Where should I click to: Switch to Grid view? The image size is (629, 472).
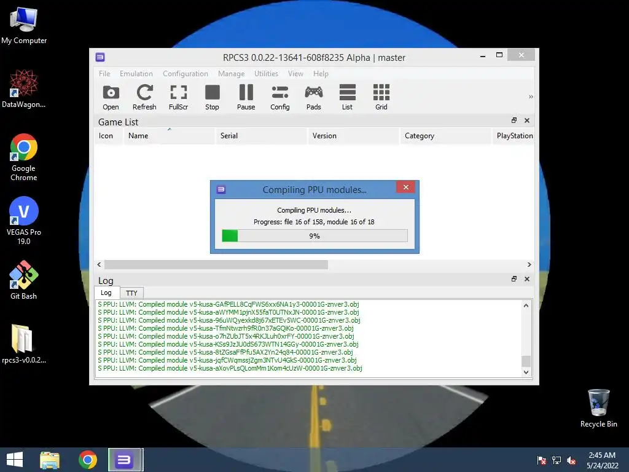click(x=381, y=97)
